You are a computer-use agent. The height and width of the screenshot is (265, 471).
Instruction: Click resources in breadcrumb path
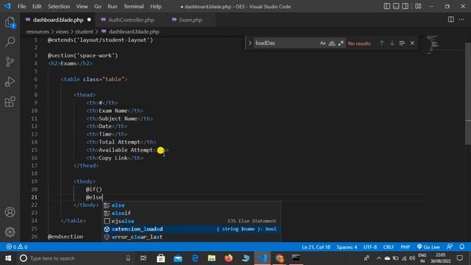[x=38, y=32]
